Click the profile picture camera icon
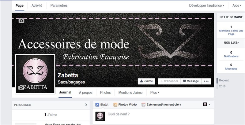245x125 pixels. point(21,87)
